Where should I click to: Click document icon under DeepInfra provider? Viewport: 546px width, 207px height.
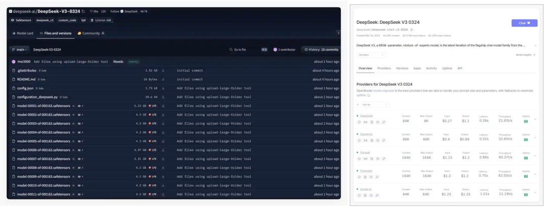pos(372,140)
